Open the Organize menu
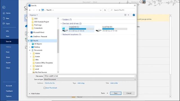 pyautogui.click(x=33, y=15)
